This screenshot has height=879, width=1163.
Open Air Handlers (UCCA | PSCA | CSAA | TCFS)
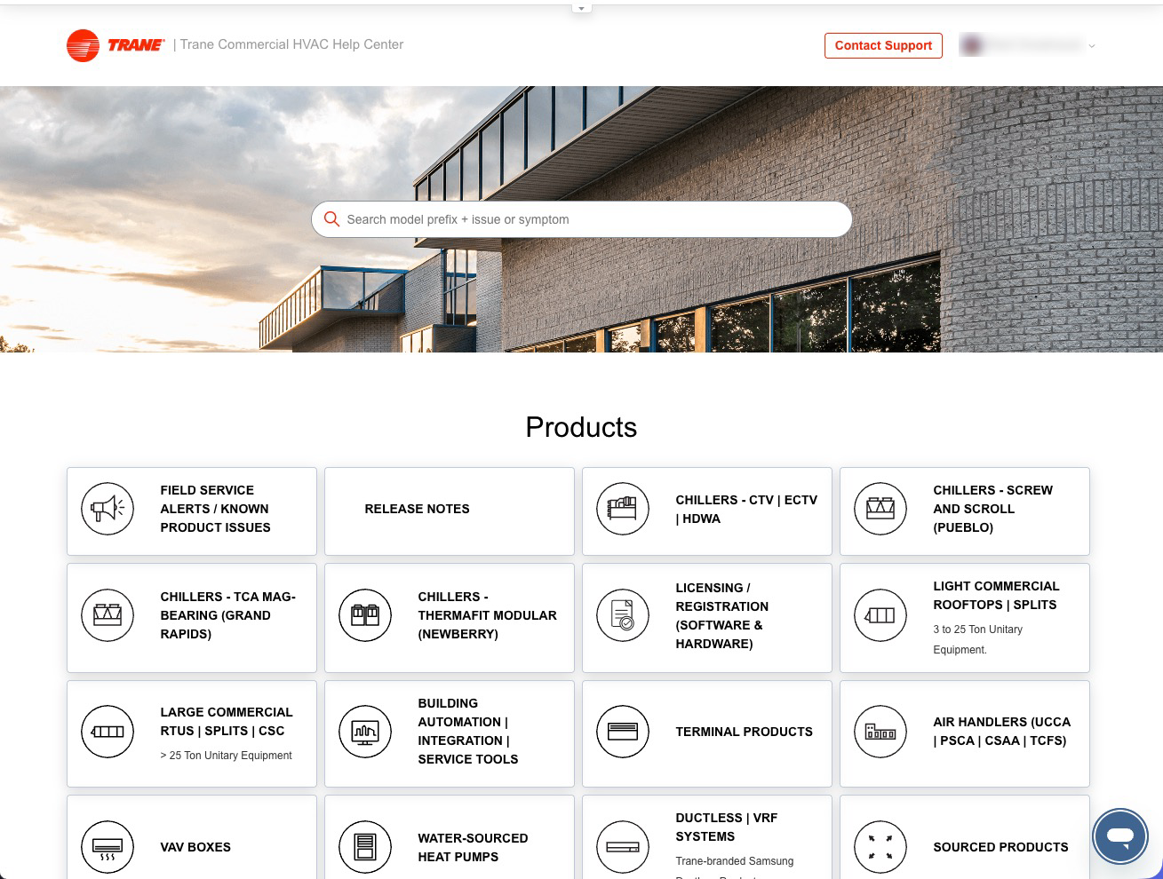[965, 733]
